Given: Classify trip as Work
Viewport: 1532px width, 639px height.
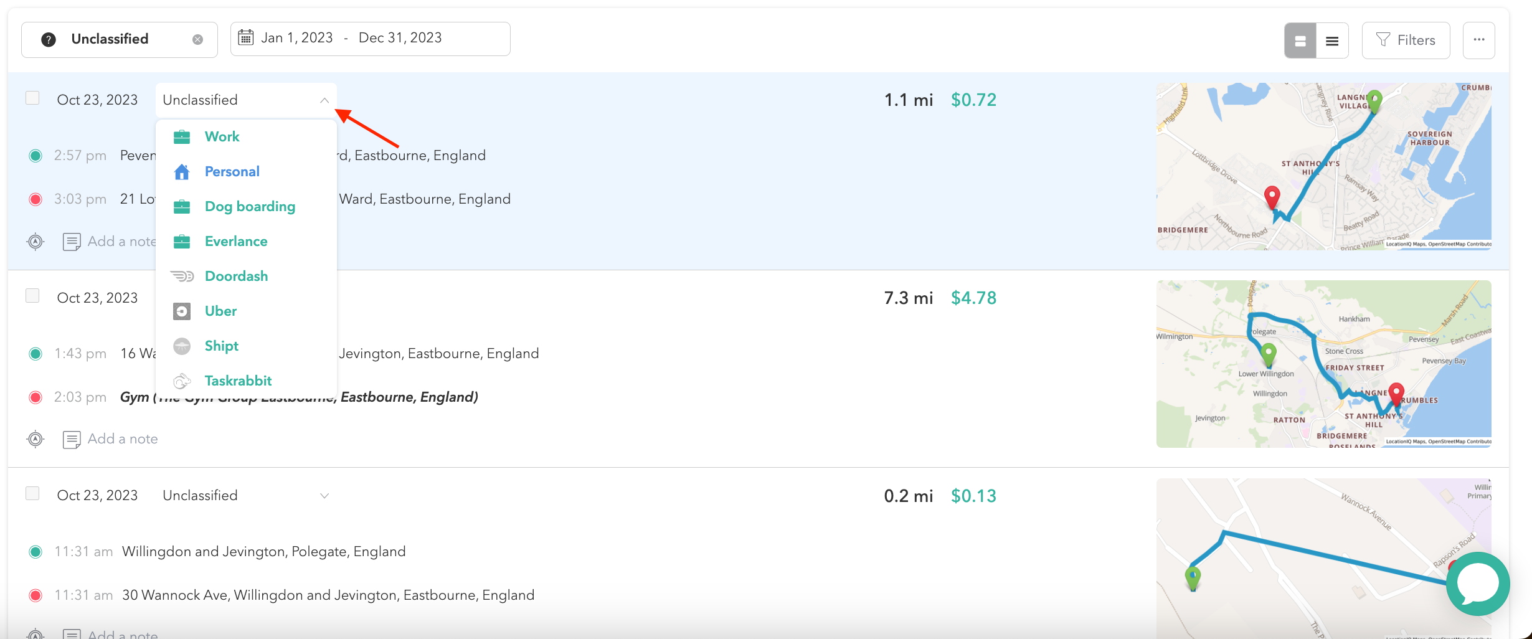Looking at the screenshot, I should click(x=222, y=137).
